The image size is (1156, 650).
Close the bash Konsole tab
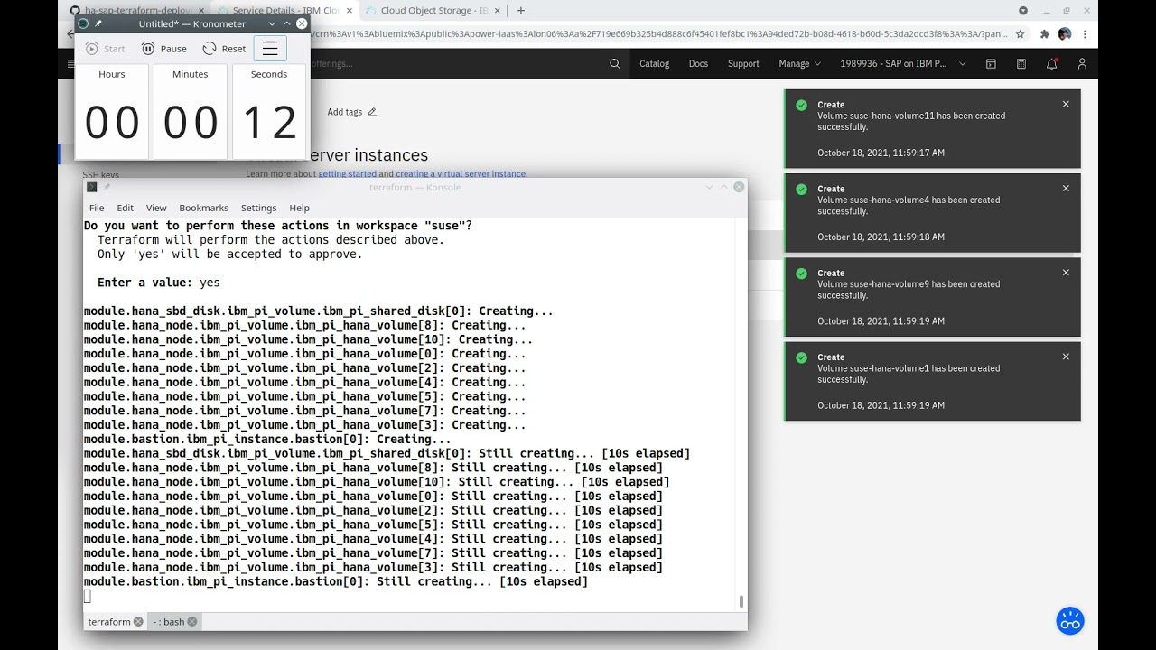point(192,621)
